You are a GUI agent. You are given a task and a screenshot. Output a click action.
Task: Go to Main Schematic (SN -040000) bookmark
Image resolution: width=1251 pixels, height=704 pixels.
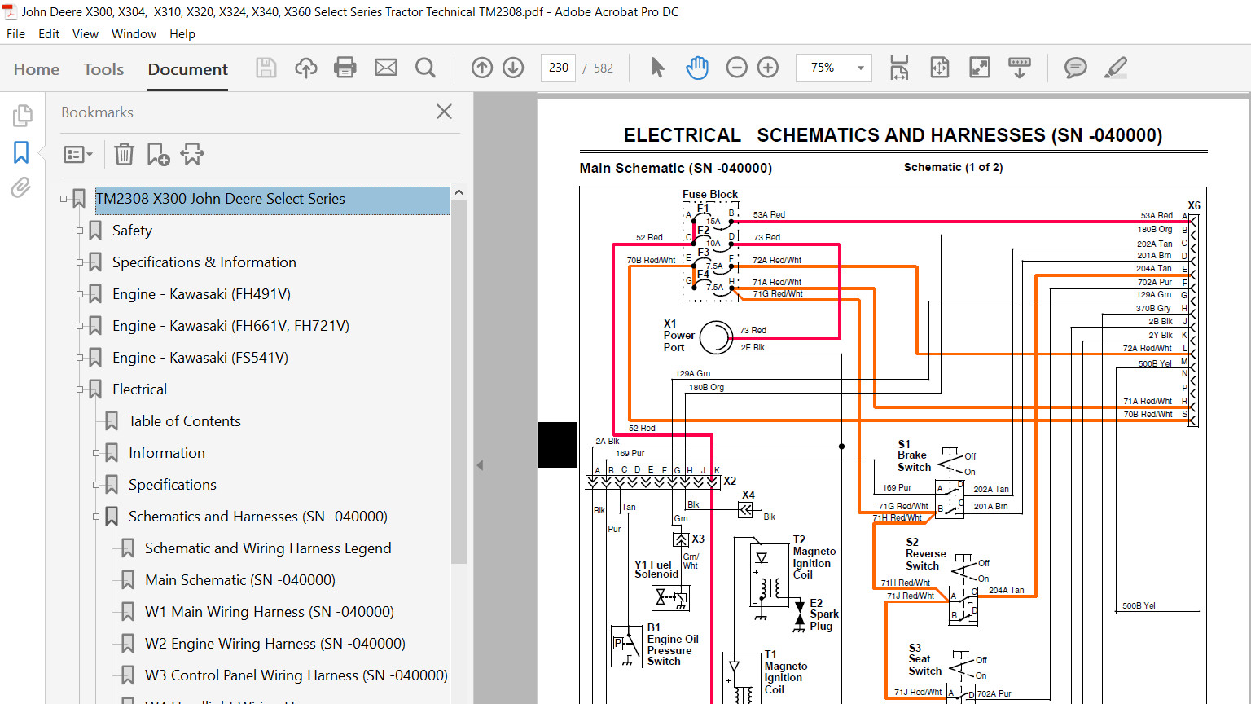(240, 580)
